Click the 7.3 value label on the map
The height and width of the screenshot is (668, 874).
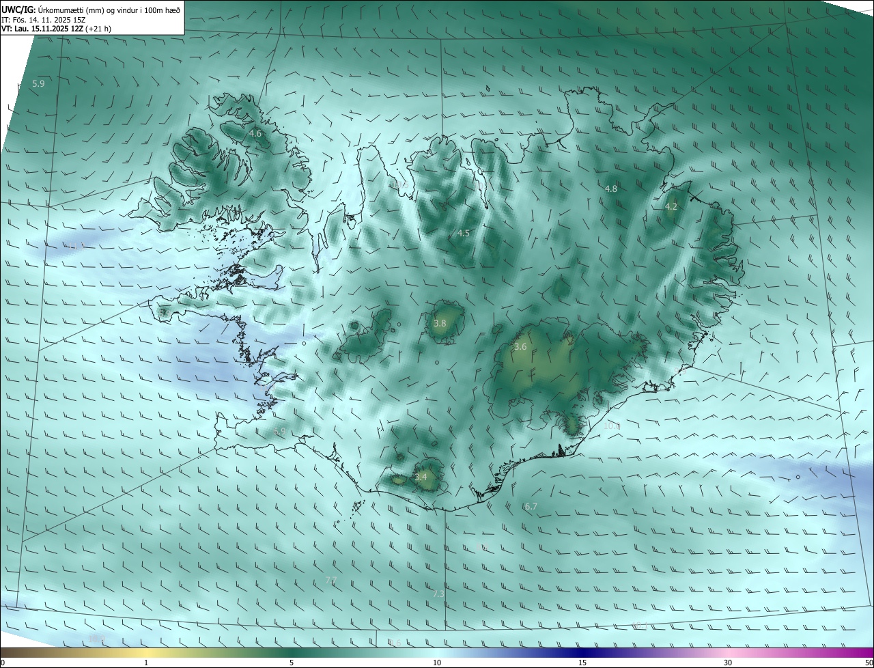pos(438,594)
